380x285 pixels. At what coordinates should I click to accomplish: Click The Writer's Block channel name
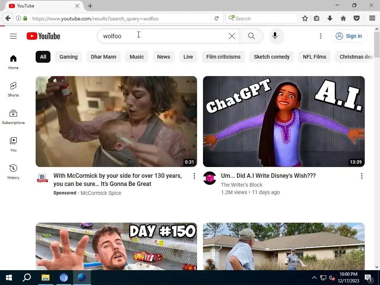pyautogui.click(x=242, y=185)
